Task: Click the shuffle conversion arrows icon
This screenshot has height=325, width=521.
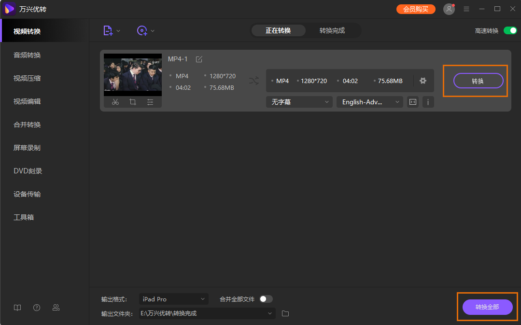Action: 254,81
